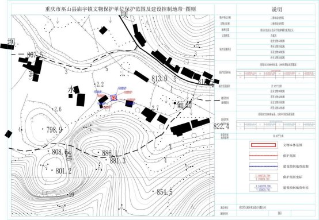Click the 807.5 elevation label near left edge
The width and height of the screenshot is (319, 220).
tap(35, 55)
